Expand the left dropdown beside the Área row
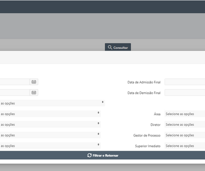The height and width of the screenshot is (171, 205). point(50,114)
